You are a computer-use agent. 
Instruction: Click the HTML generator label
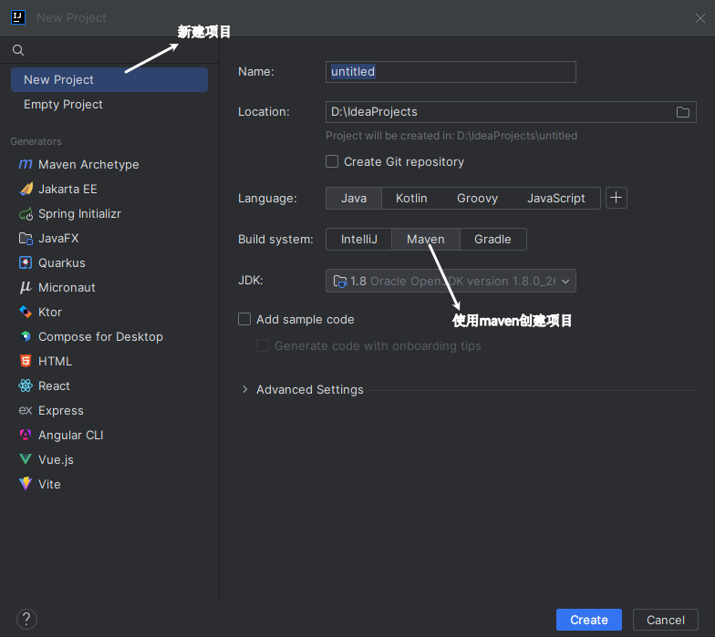tap(55, 361)
